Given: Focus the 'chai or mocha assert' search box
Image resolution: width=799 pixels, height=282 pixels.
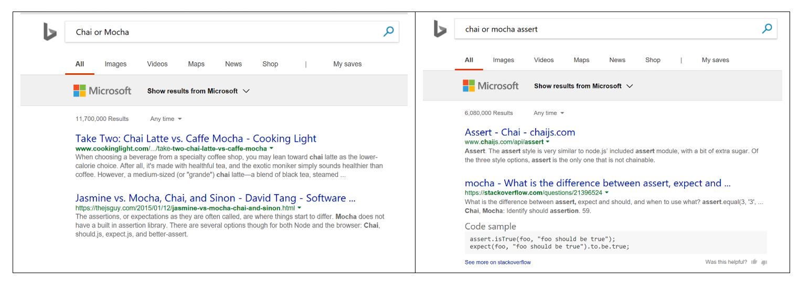Looking at the screenshot, I should point(615,29).
